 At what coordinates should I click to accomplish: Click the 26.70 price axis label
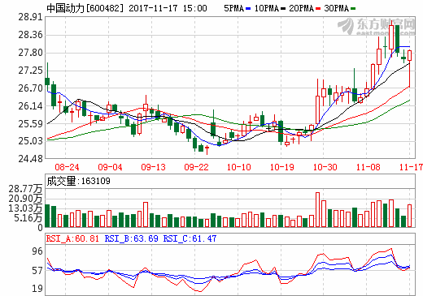[x=31, y=88]
